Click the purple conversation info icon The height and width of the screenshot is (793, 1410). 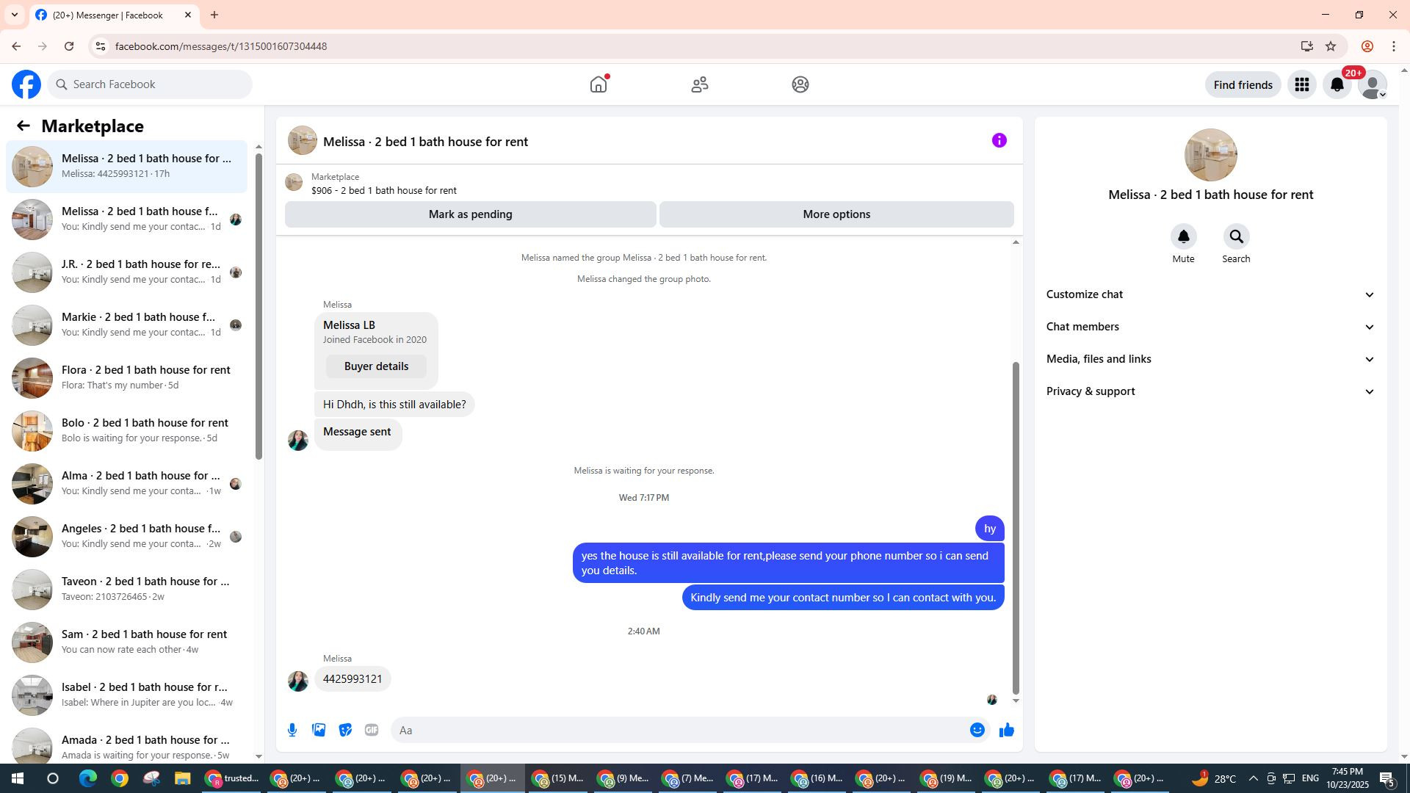click(x=999, y=140)
